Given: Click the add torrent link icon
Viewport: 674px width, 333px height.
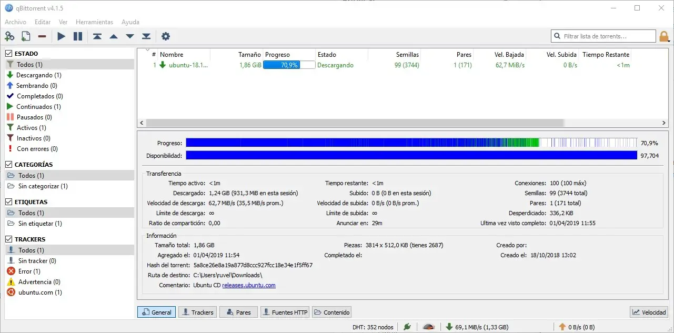Looking at the screenshot, I should (x=9, y=36).
